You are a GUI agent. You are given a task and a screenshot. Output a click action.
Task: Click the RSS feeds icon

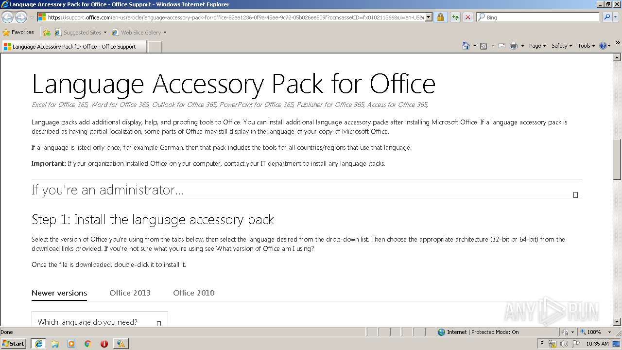click(x=484, y=46)
